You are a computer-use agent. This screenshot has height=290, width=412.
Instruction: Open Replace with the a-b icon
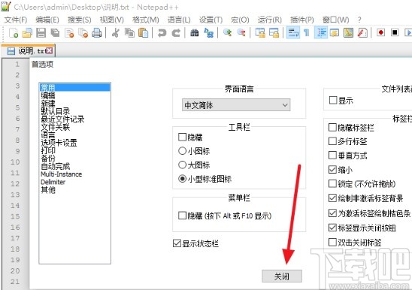(x=208, y=33)
